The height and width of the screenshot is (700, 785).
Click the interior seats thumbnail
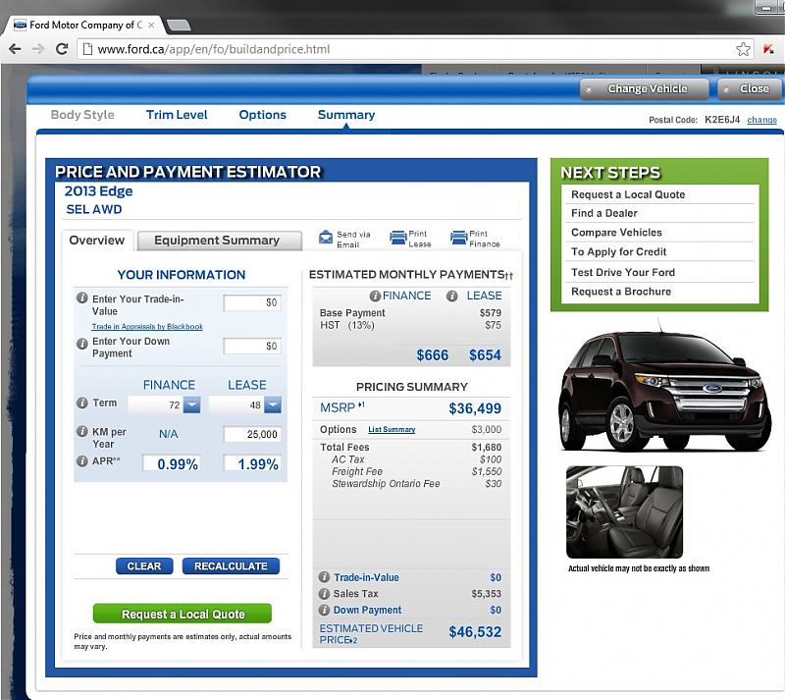(624, 512)
